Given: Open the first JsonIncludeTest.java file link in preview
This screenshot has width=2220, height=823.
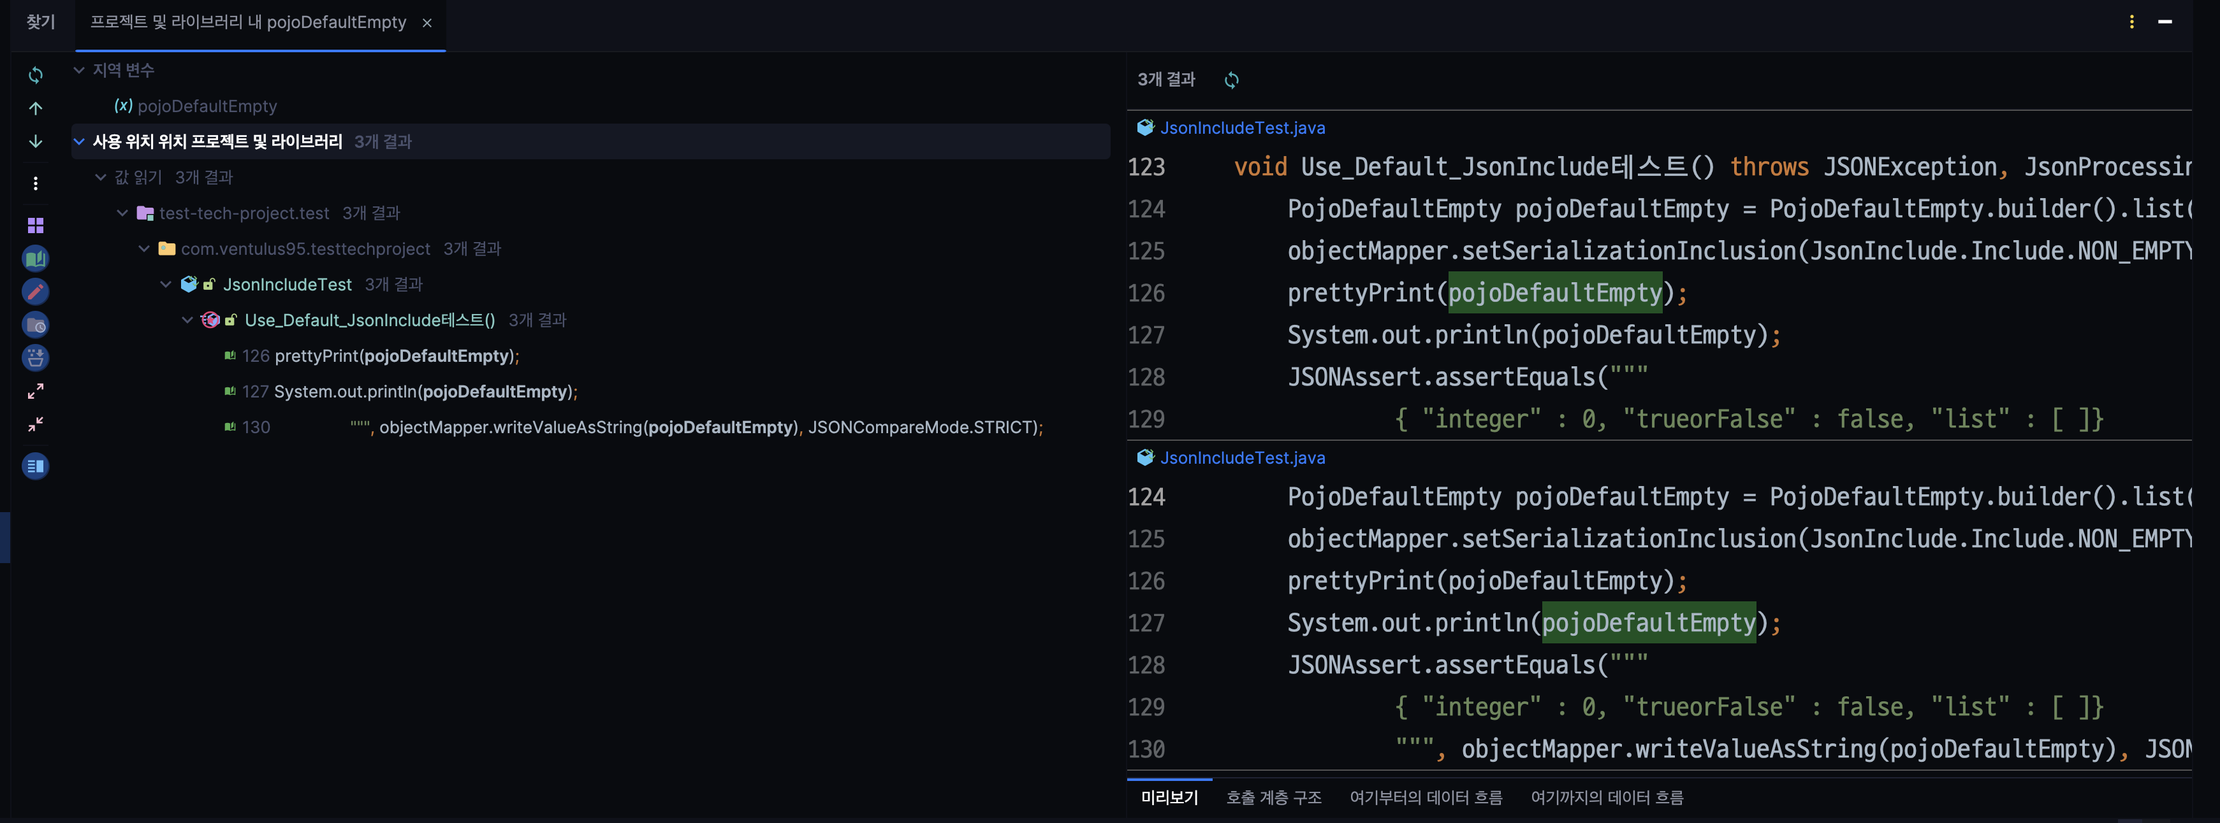Looking at the screenshot, I should point(1242,127).
